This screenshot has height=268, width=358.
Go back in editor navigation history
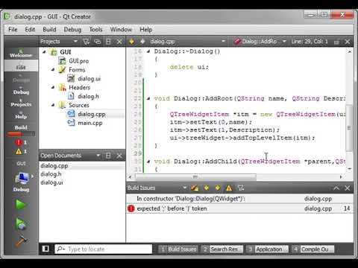point(132,42)
